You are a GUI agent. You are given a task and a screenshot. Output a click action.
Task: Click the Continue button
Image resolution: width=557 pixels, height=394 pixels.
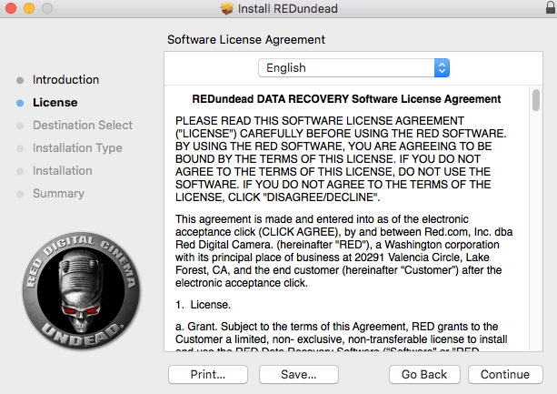tap(505, 375)
